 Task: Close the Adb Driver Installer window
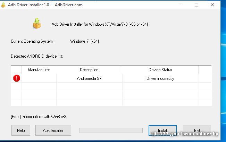(212, 5)
